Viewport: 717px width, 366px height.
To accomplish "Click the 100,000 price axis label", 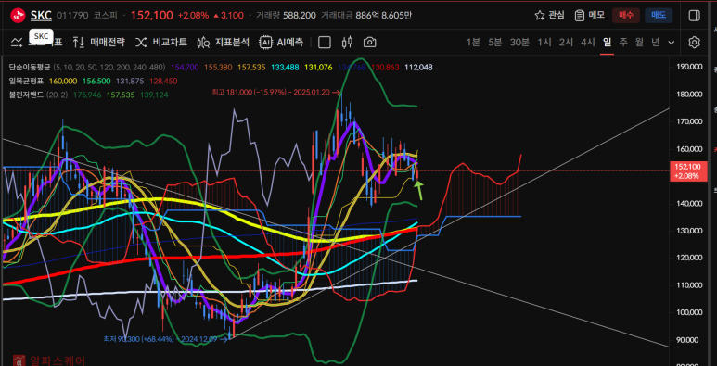I will coord(689,312).
